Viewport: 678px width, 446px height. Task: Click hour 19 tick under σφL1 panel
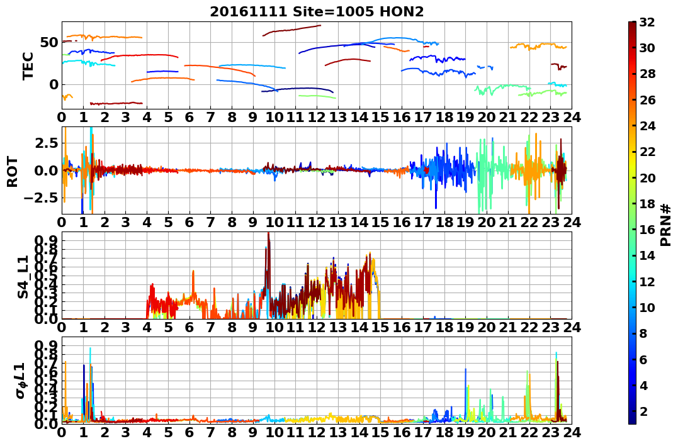click(x=465, y=433)
